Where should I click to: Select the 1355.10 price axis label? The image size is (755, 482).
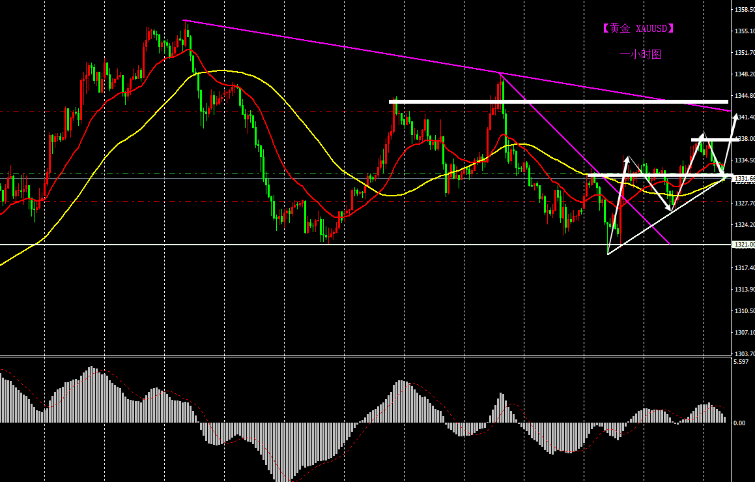pyautogui.click(x=745, y=31)
